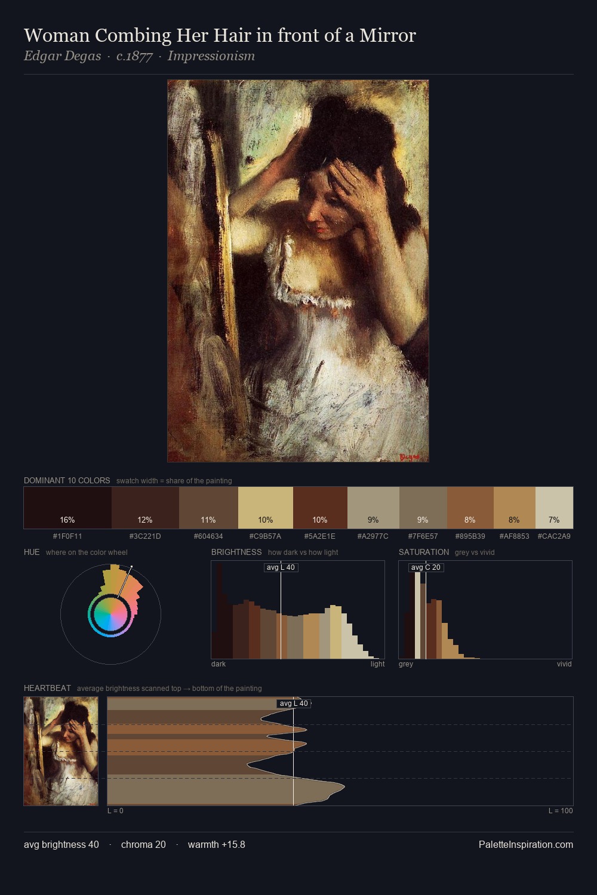This screenshot has width=597, height=895.
Task: Click the 'chroma 20' footer stat
Action: point(143,844)
